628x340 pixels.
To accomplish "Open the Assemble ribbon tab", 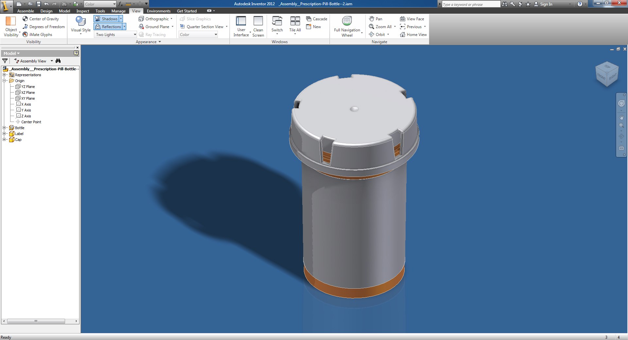I will [26, 11].
